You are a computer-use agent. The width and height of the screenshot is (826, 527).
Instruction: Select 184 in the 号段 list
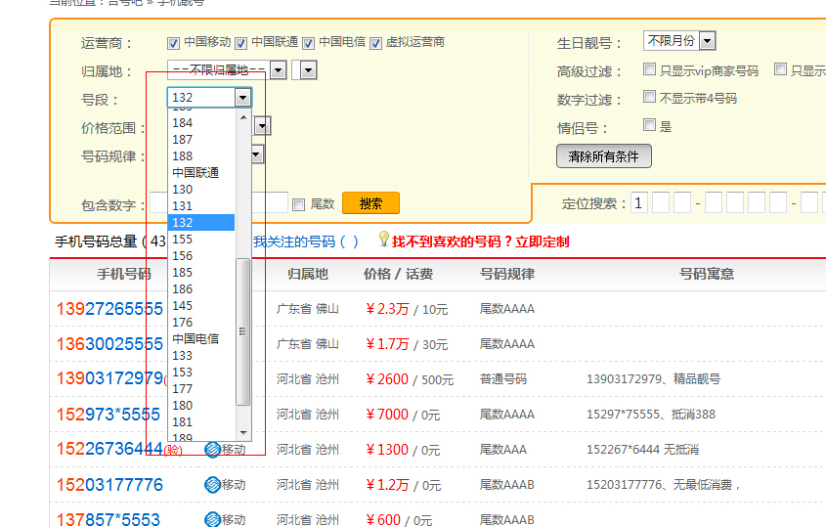point(201,123)
